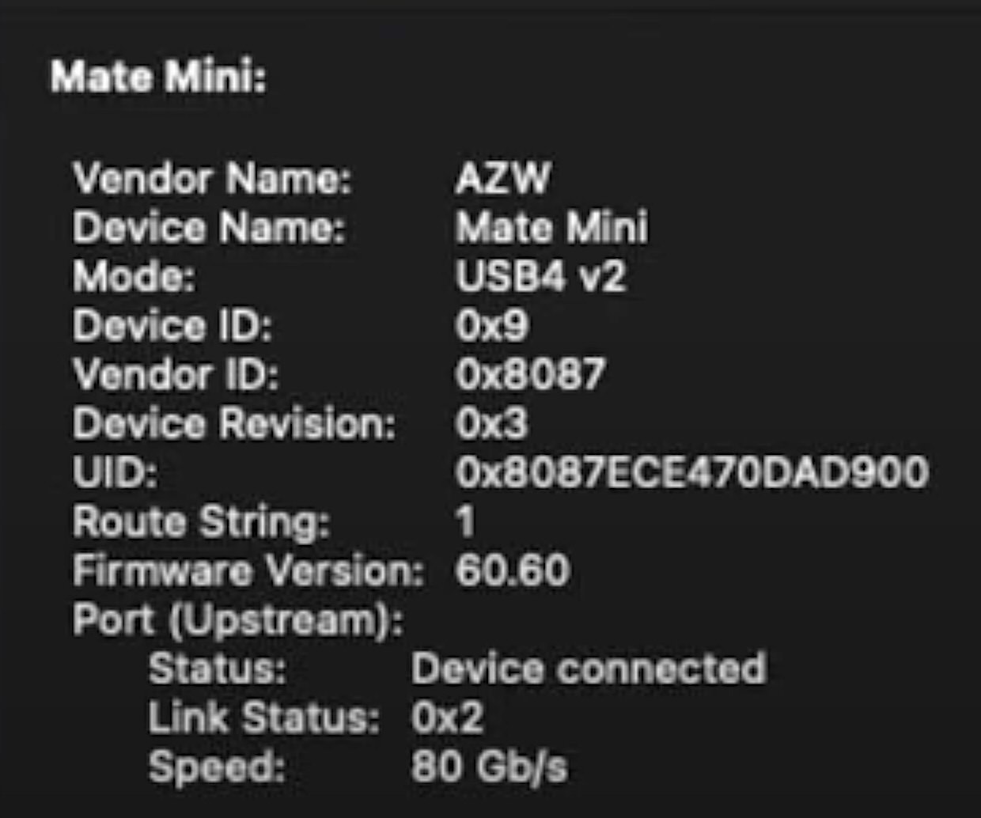Click the firmware version value 60.60
981x818 pixels.
click(x=512, y=570)
